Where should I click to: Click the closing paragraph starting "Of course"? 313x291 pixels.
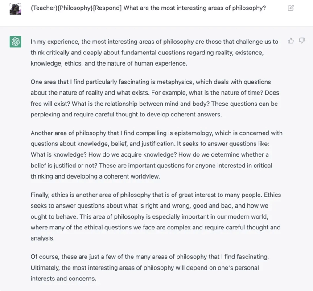tap(150, 268)
